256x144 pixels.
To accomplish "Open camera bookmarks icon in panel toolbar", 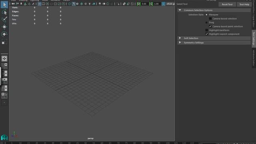I will coord(21,4).
